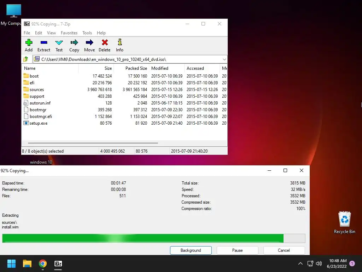
Task: Click setup.exe modified date 2015-07-09 21:40
Action: tap(167, 123)
